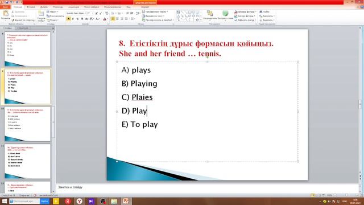364x205 pixels.
Task: Click the increase list level icon
Action: (x=132, y=14)
